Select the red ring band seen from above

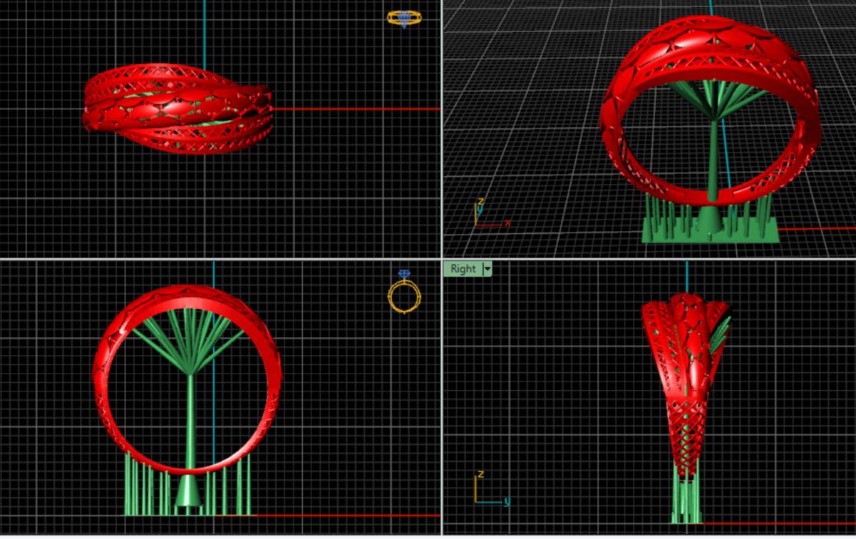[x=177, y=108]
